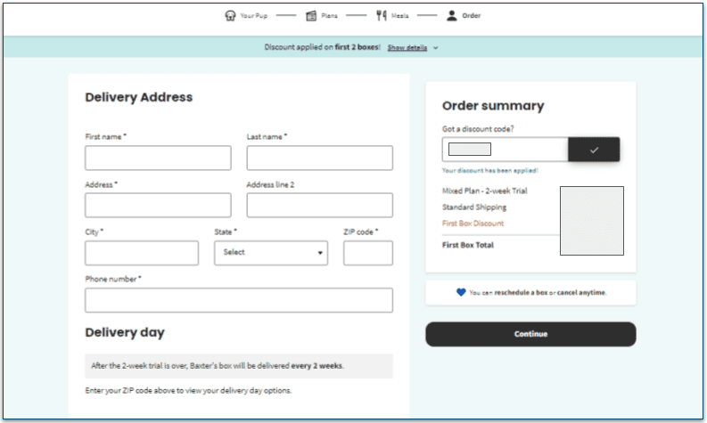Click the blue heart icon
This screenshot has height=423, width=707.
(x=461, y=292)
